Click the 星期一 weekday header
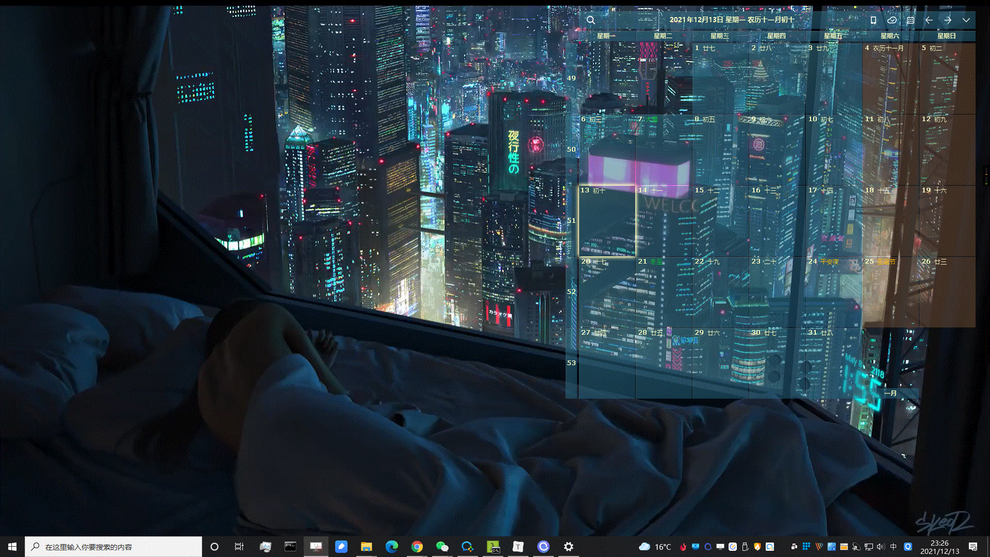This screenshot has width=990, height=557. point(606,36)
